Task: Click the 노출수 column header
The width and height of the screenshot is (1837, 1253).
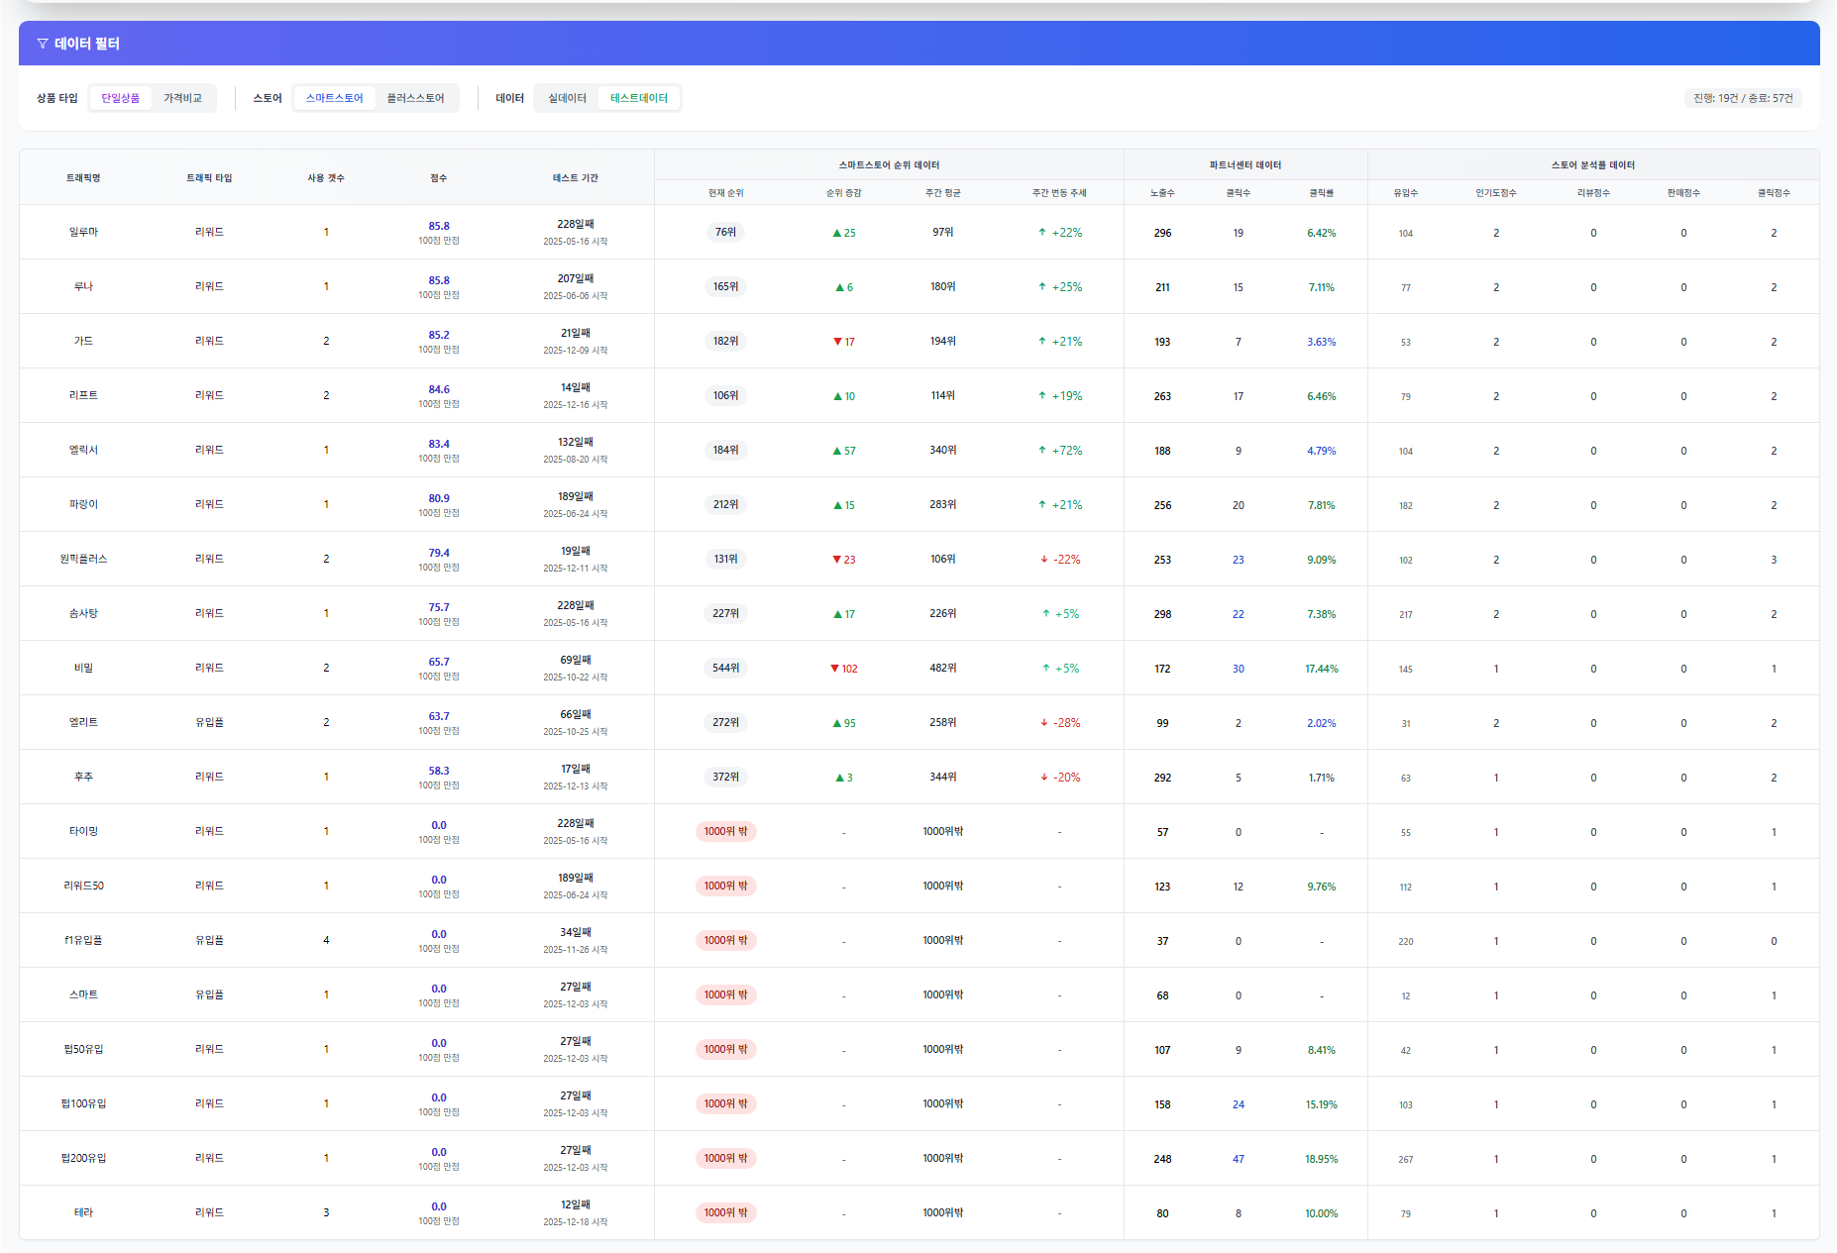Action: click(x=1162, y=193)
